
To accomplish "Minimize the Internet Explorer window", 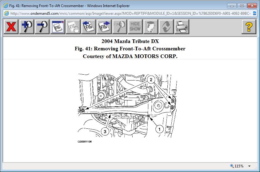I will click(x=232, y=6).
